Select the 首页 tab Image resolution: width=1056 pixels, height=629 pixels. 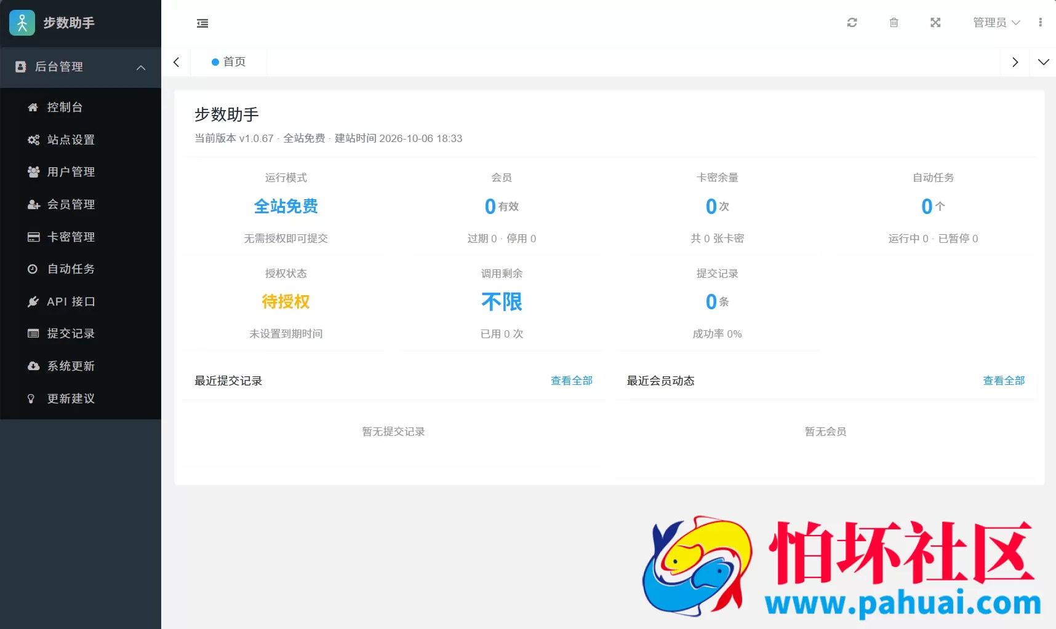click(x=228, y=62)
